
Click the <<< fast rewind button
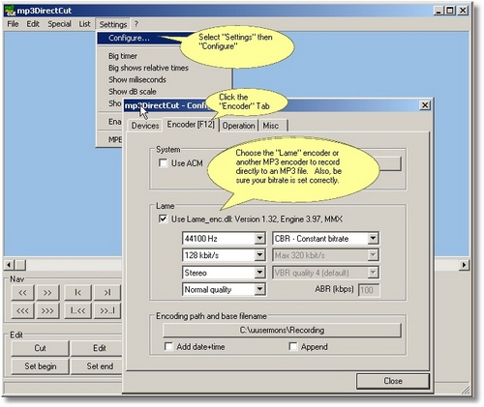point(22,310)
